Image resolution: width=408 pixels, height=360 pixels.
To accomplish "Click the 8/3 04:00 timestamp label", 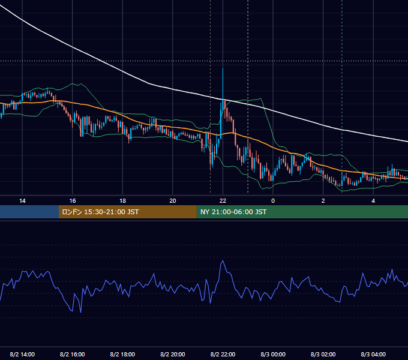I will pos(373,354).
